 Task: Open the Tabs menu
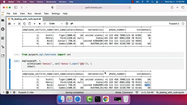pyautogui.click(x=46, y=14)
